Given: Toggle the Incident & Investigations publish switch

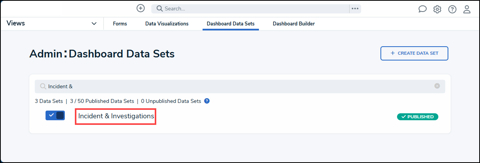Looking at the screenshot, I should click(55, 116).
